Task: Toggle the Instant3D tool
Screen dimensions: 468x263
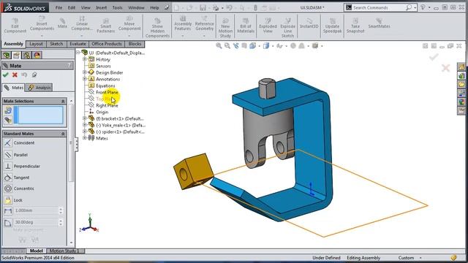Action: [309, 23]
